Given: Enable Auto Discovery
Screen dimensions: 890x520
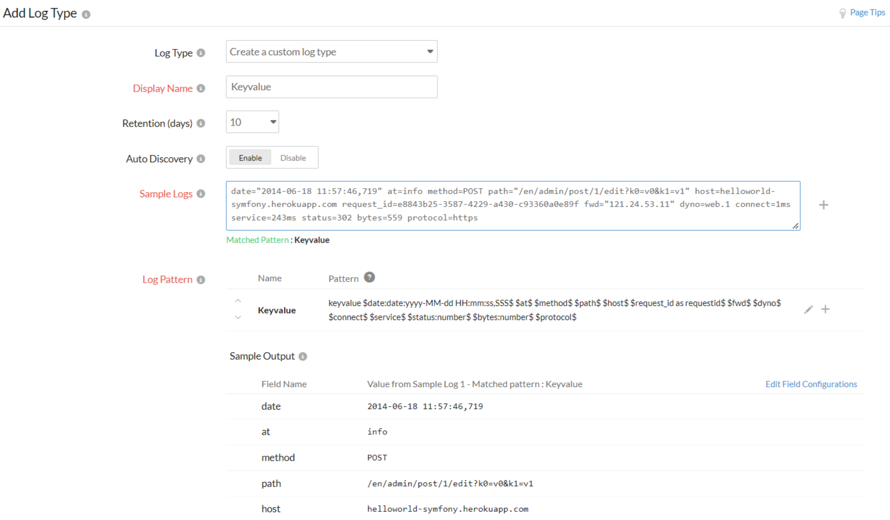Looking at the screenshot, I should (250, 158).
